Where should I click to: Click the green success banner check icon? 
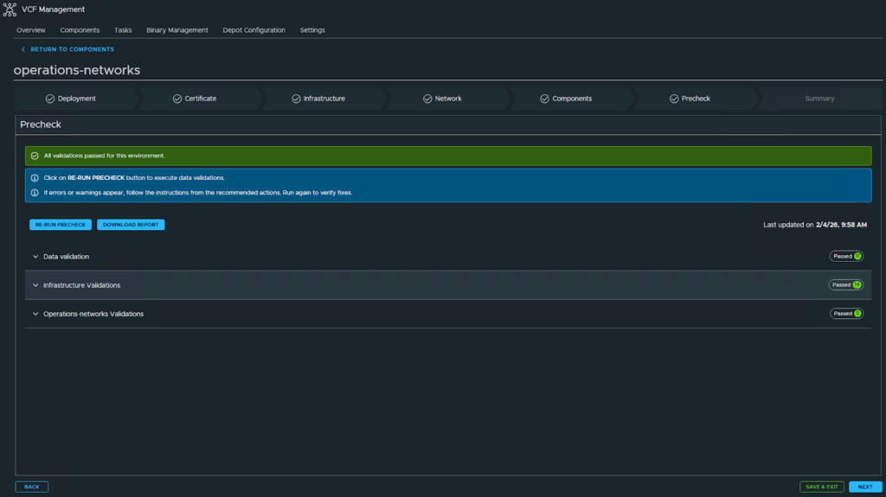35,156
